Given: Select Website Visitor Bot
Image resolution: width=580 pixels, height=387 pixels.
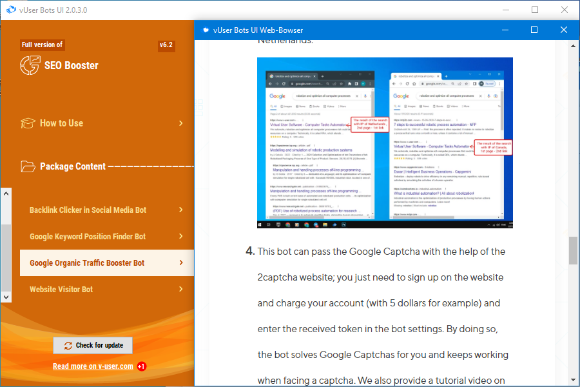Looking at the screenshot, I should tap(106, 289).
